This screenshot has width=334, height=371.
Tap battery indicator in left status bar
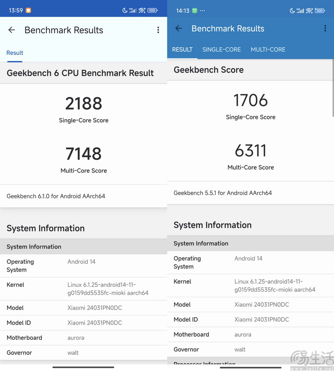click(x=152, y=10)
